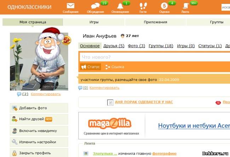Click the profile photo thumbnail
Viewport: 230px width, 157px height.
coord(39,62)
